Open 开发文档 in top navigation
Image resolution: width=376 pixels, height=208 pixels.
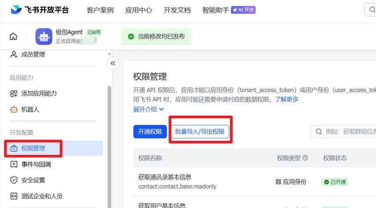point(177,10)
